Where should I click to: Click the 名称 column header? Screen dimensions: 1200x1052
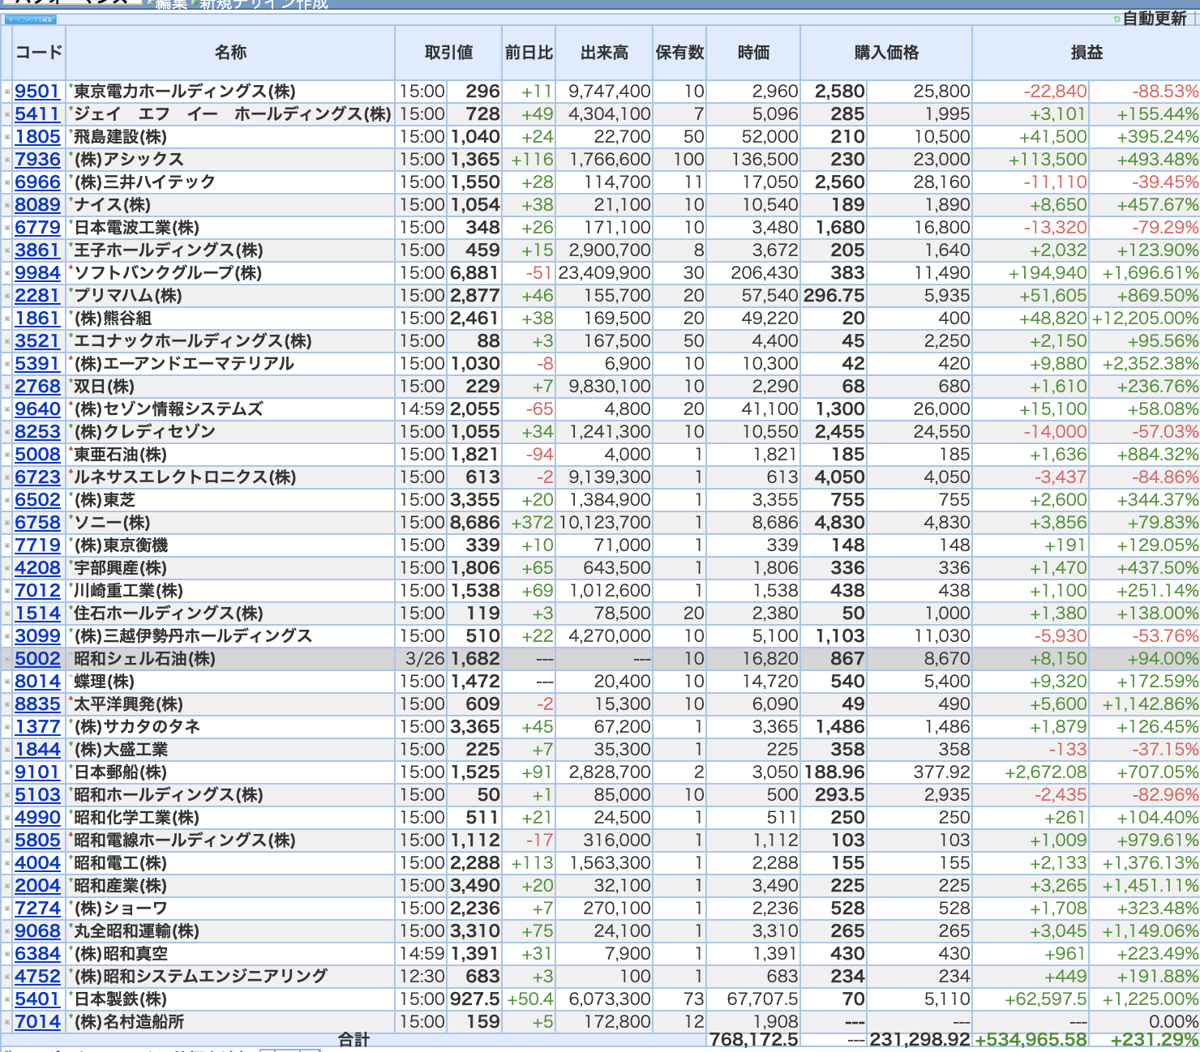click(230, 53)
